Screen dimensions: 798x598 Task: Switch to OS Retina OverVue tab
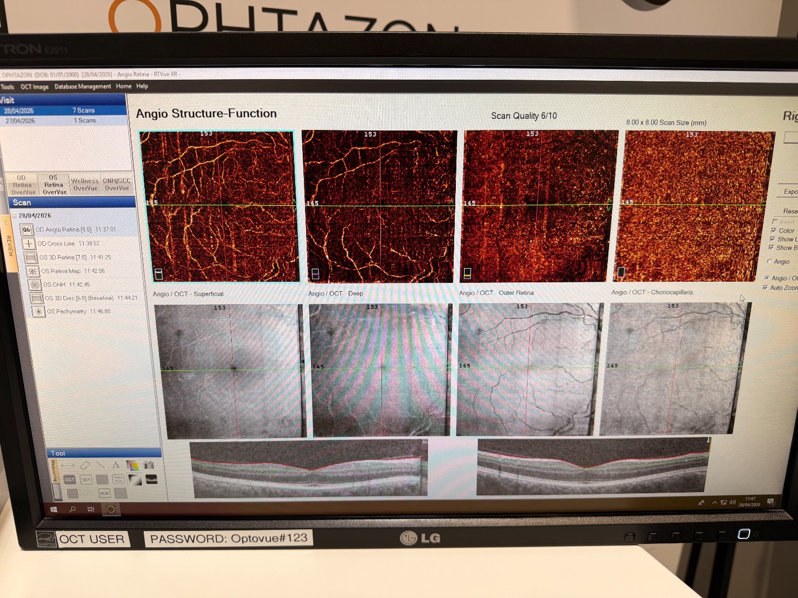coord(54,185)
